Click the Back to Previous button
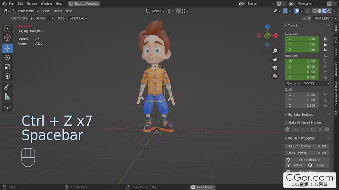Viewport: 339px width, 190px height. [84, 3]
